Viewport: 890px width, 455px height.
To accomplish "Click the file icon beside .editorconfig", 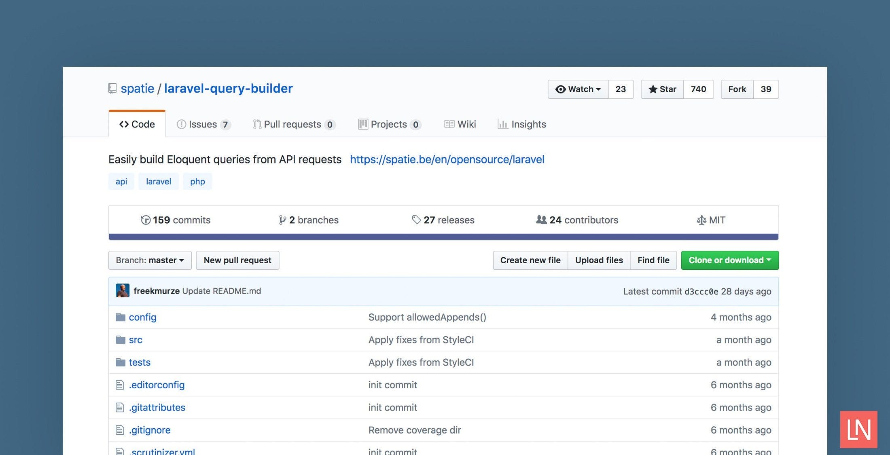I will pos(119,385).
